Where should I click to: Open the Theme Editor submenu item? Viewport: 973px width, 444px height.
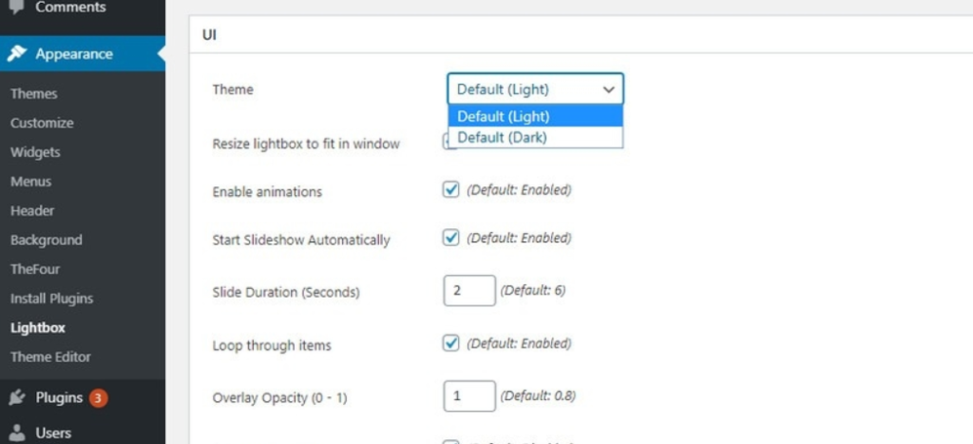tap(50, 357)
